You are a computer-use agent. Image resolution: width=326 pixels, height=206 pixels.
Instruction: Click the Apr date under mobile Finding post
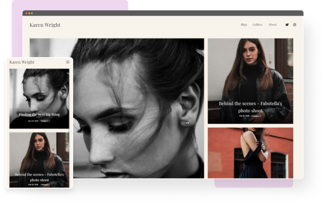point(33,121)
